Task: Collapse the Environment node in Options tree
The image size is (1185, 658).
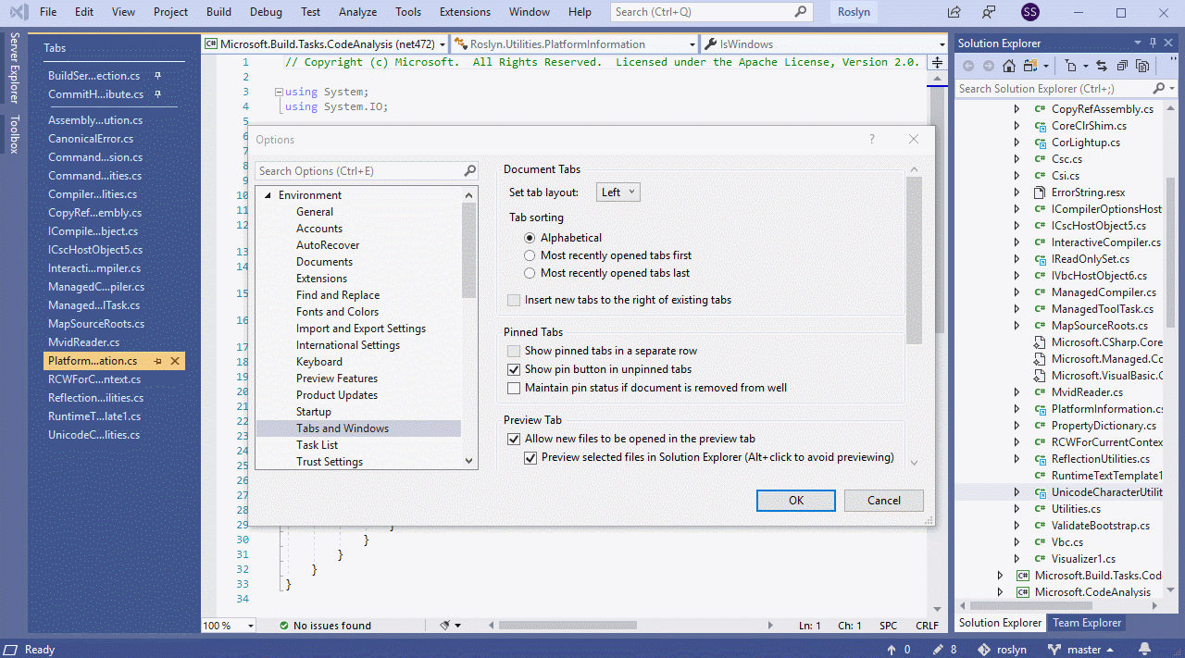Action: coord(268,195)
